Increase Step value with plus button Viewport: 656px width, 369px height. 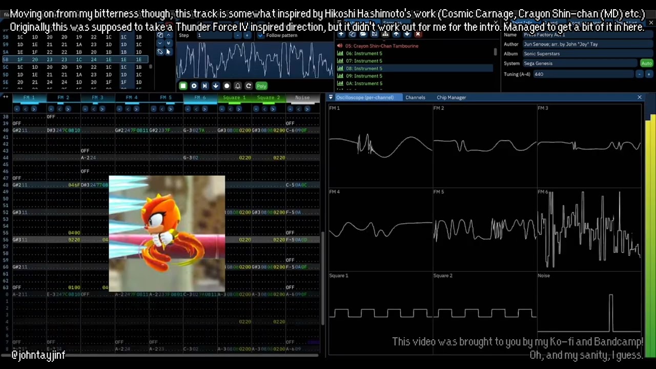pos(247,35)
